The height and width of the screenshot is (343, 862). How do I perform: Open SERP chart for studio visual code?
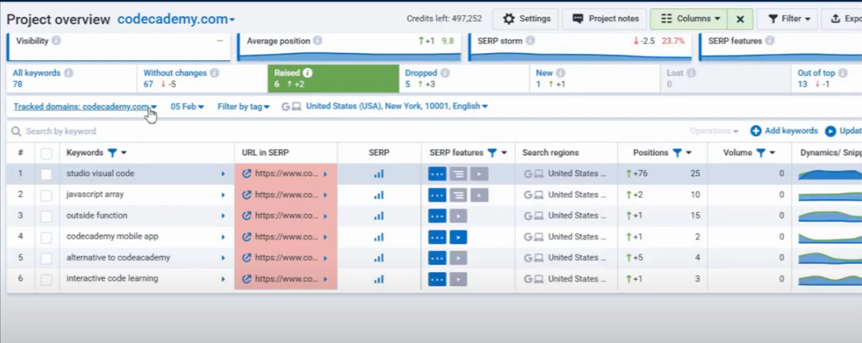379,174
